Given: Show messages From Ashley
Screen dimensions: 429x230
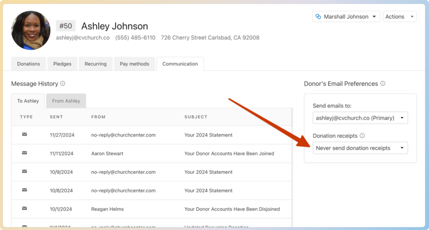Looking at the screenshot, I should [x=66, y=101].
